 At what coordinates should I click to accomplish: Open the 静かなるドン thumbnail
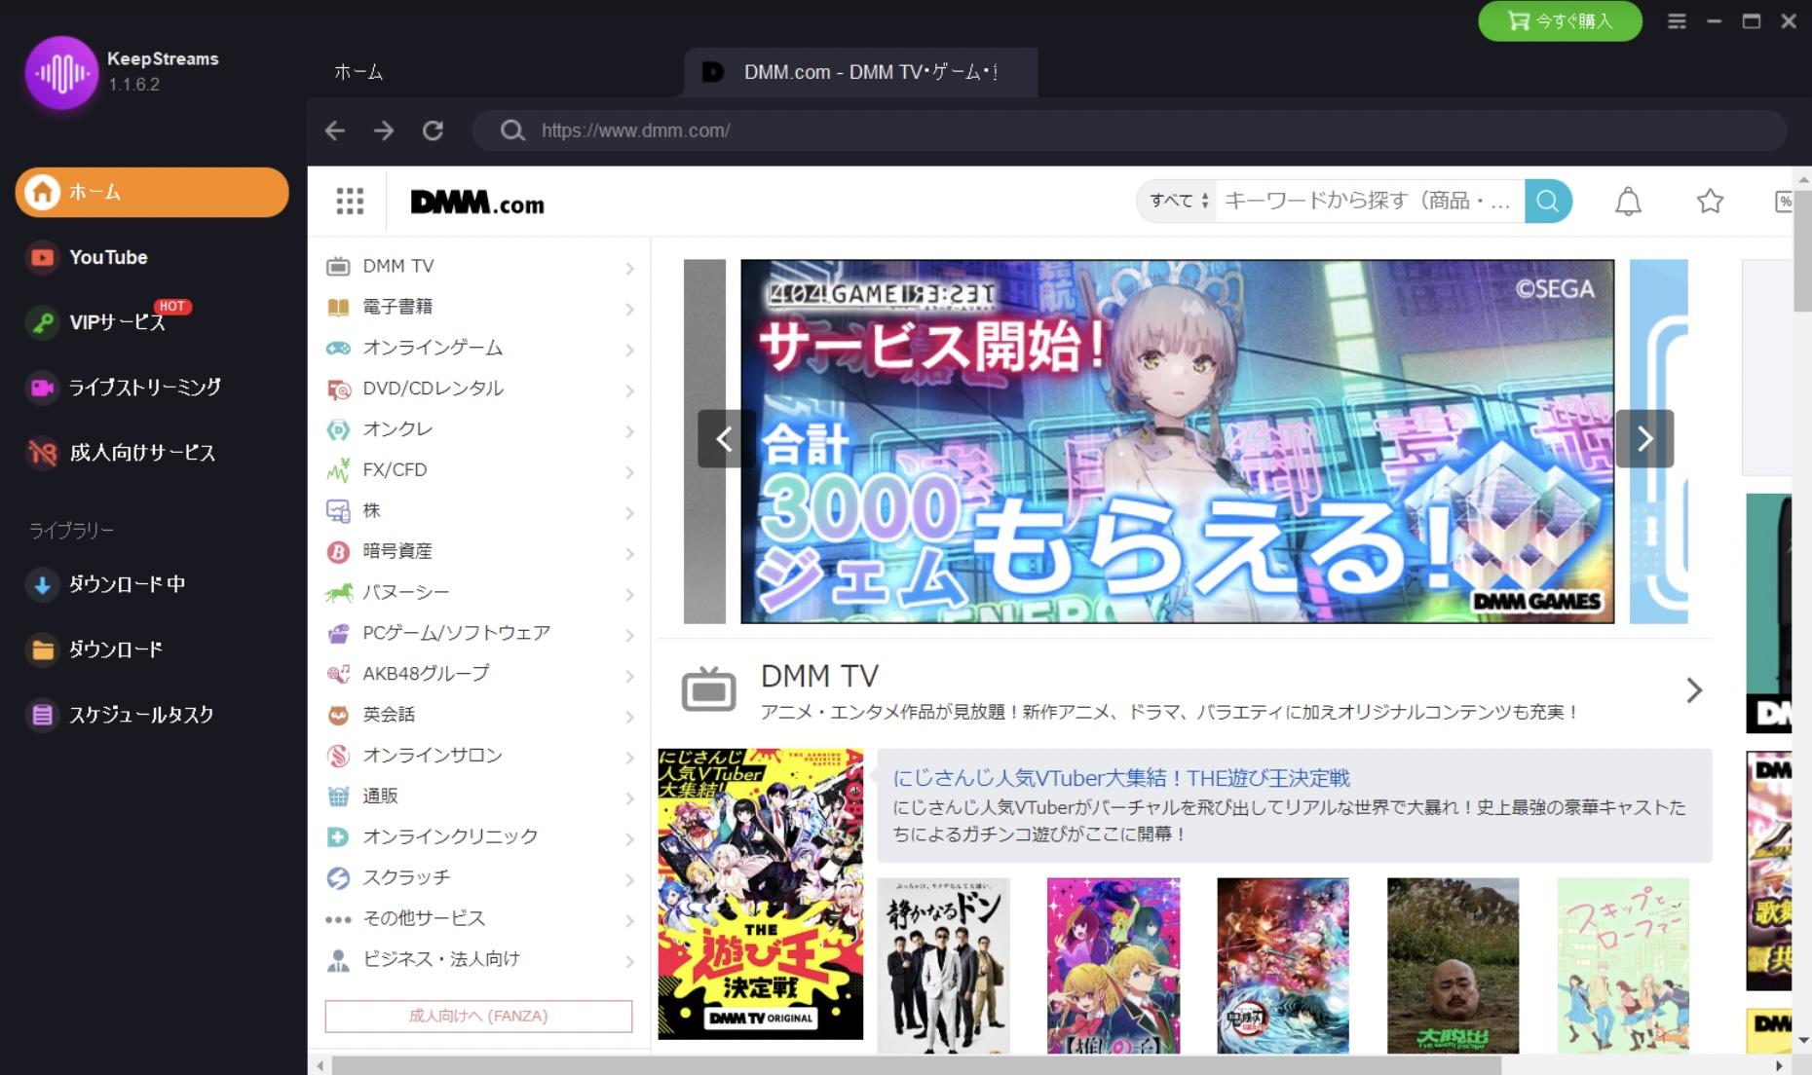tap(943, 966)
